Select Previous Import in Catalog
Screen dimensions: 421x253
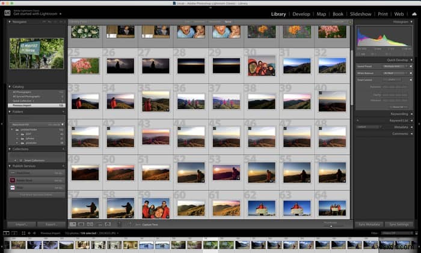pos(36,105)
